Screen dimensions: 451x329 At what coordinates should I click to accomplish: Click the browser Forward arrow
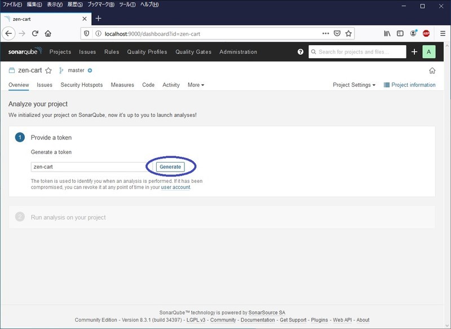(x=22, y=34)
